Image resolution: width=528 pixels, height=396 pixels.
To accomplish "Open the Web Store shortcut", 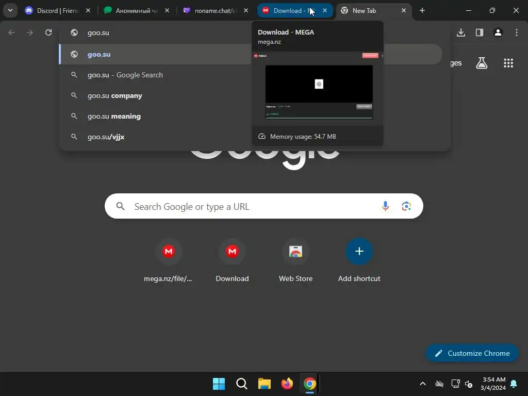I will (295, 260).
